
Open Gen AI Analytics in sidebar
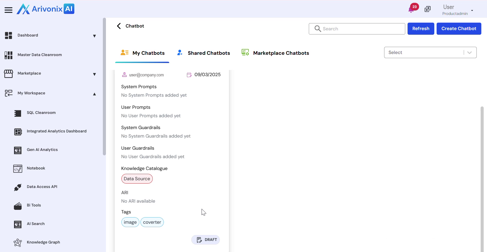42,150
